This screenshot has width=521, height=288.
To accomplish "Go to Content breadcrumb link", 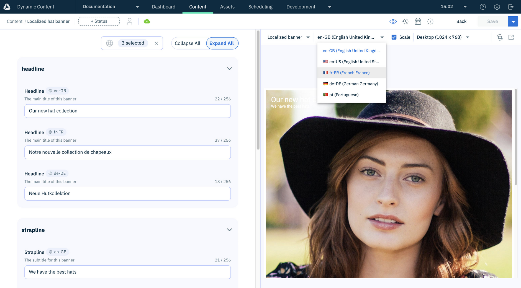I will pos(15,22).
